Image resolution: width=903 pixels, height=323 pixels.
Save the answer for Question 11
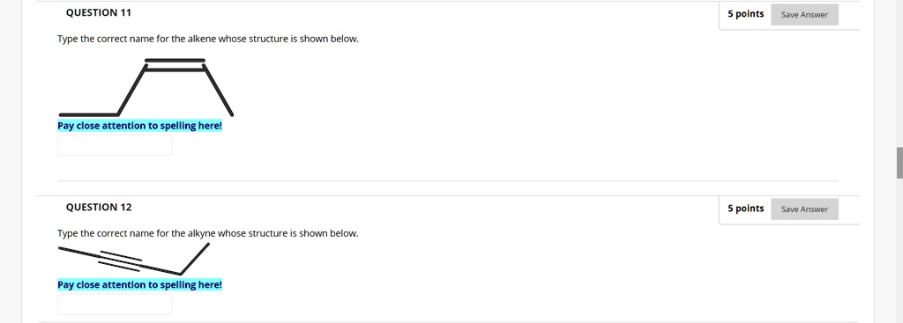pos(804,15)
